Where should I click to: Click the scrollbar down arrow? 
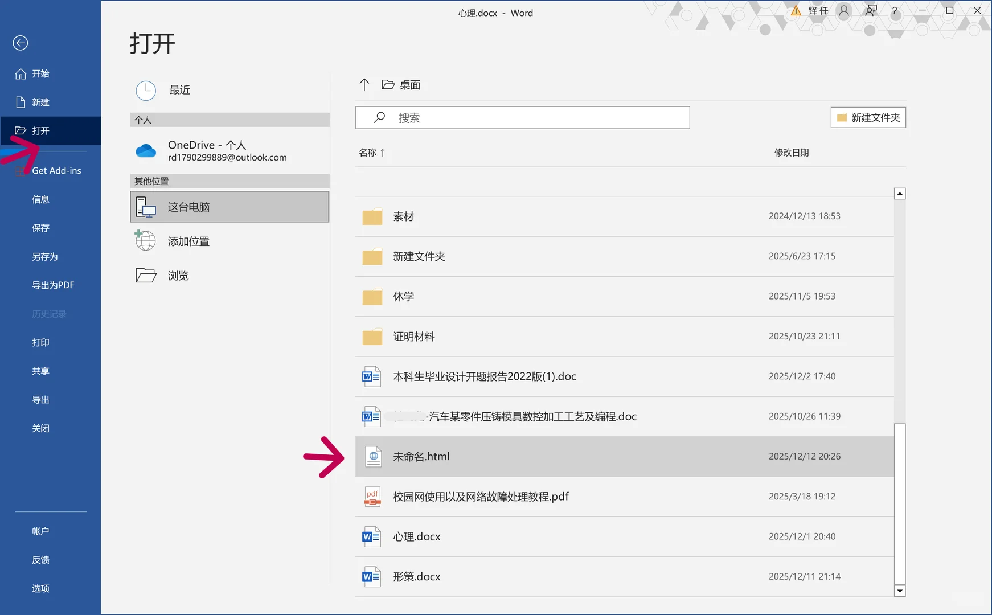point(900,591)
